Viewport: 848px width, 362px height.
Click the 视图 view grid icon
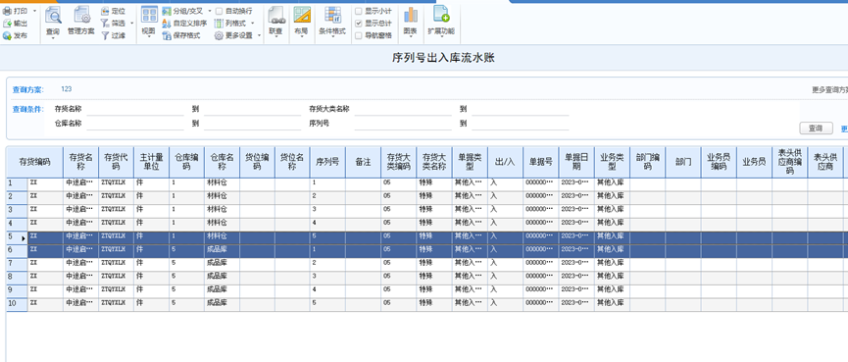coord(149,15)
